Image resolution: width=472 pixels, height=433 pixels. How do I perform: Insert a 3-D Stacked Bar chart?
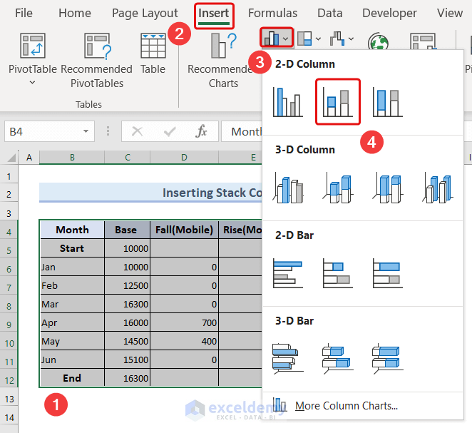(x=338, y=358)
